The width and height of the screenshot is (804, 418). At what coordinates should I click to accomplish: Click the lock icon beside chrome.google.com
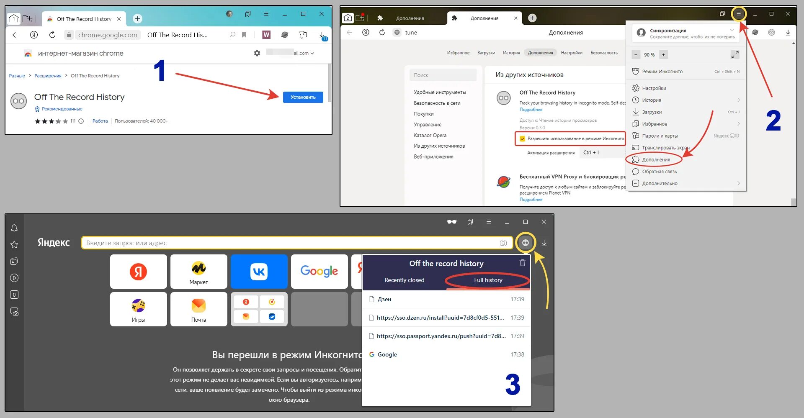[x=69, y=35]
